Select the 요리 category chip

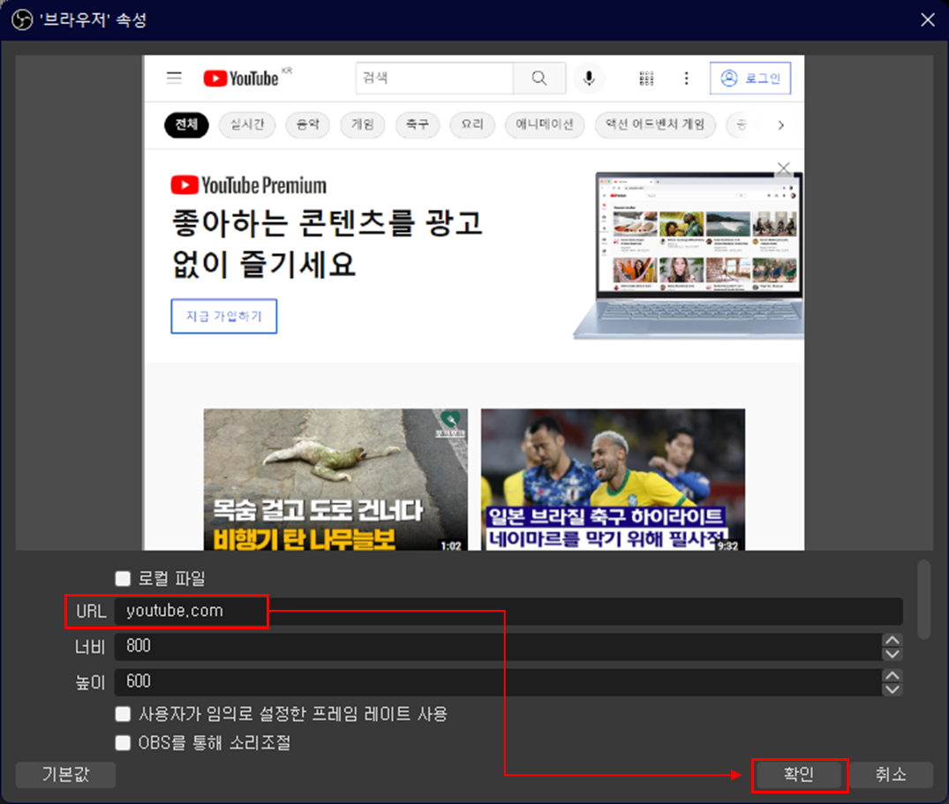[x=472, y=124]
